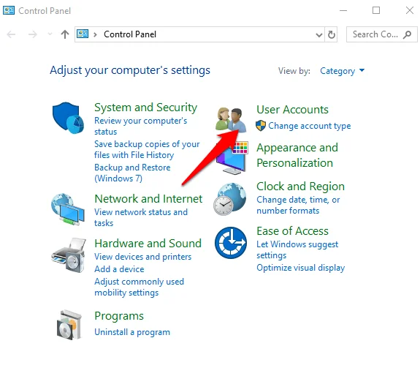Select View devices and printers
This screenshot has width=420, height=376.
142,257
